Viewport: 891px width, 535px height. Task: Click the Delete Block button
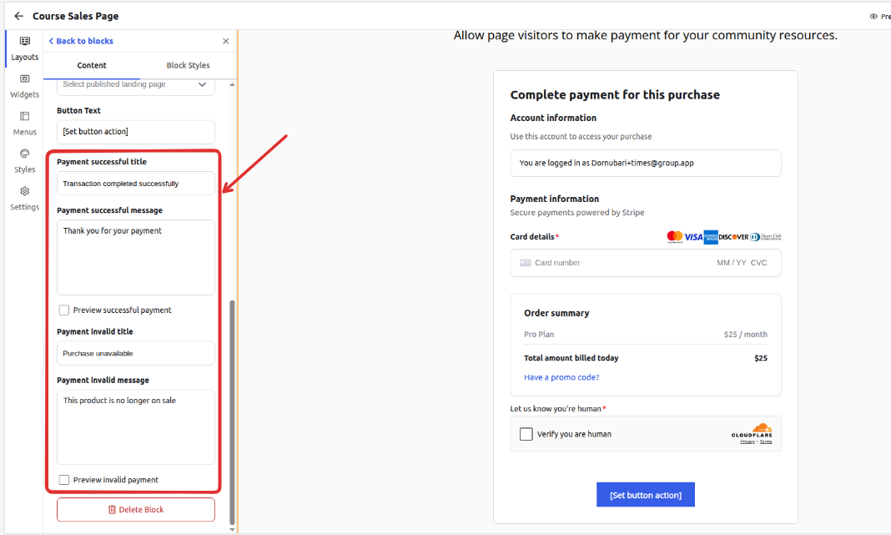pyautogui.click(x=136, y=509)
